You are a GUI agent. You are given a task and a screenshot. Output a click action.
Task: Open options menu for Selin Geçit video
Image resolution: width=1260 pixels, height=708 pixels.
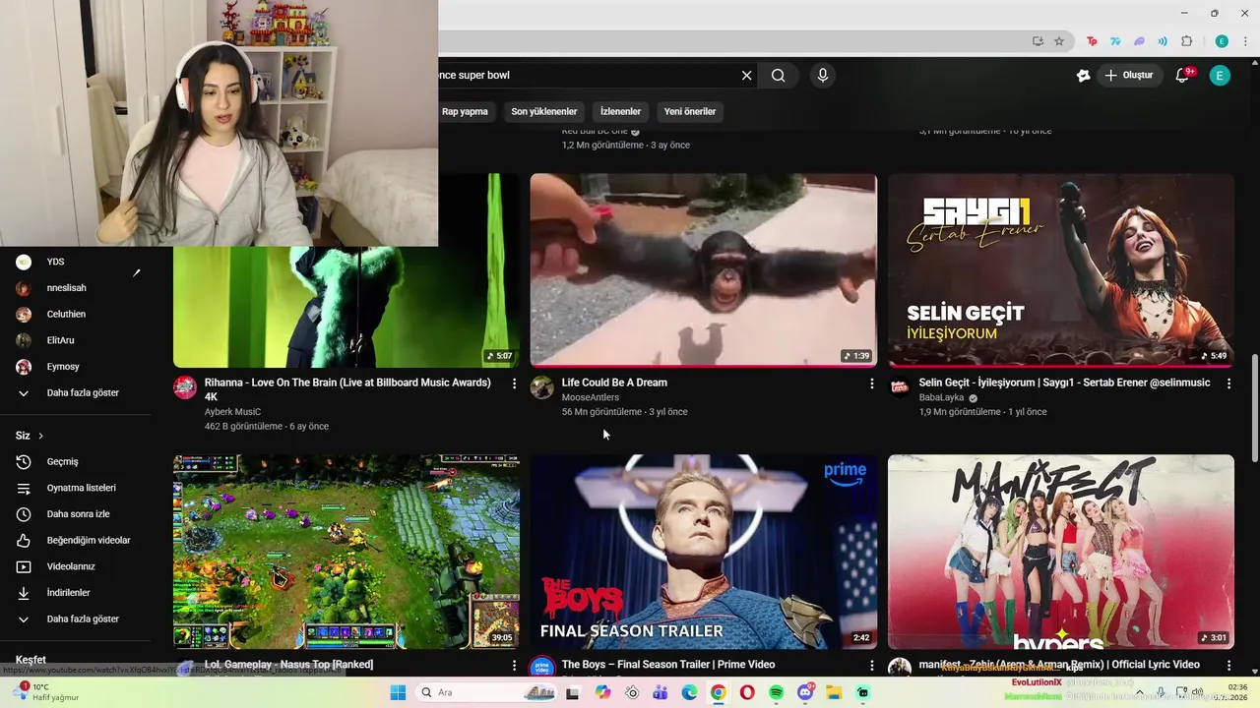[x=1228, y=383]
